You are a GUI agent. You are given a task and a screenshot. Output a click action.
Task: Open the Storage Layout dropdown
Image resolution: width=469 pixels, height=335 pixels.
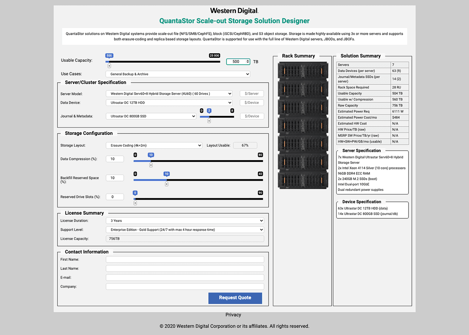pyautogui.click(x=154, y=145)
